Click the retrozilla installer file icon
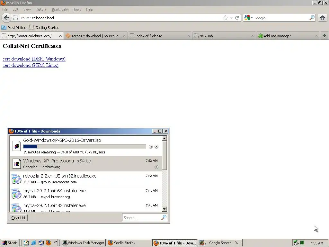 (16, 179)
